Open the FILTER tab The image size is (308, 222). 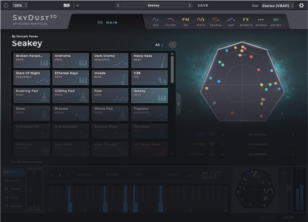(x=170, y=22)
